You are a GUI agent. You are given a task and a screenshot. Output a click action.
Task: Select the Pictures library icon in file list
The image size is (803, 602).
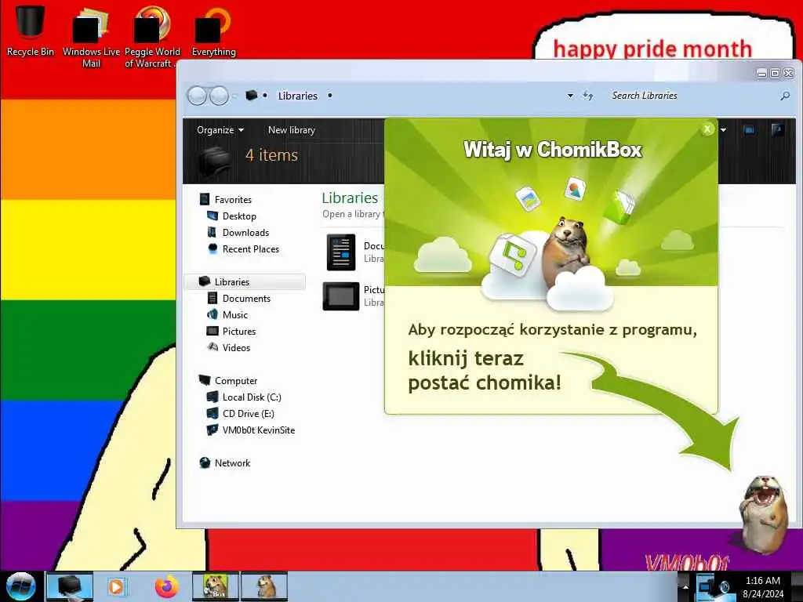click(341, 296)
